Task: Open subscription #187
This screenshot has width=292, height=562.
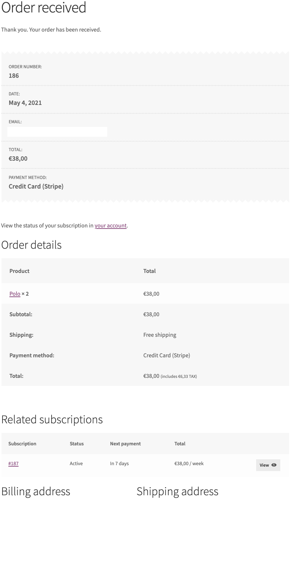Action: click(13, 463)
